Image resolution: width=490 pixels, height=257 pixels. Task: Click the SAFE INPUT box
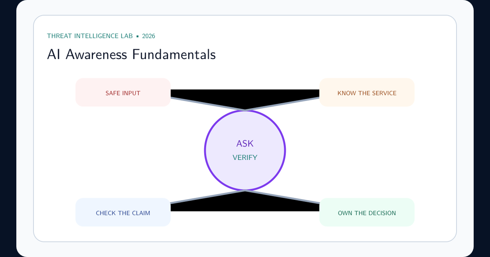click(x=123, y=92)
